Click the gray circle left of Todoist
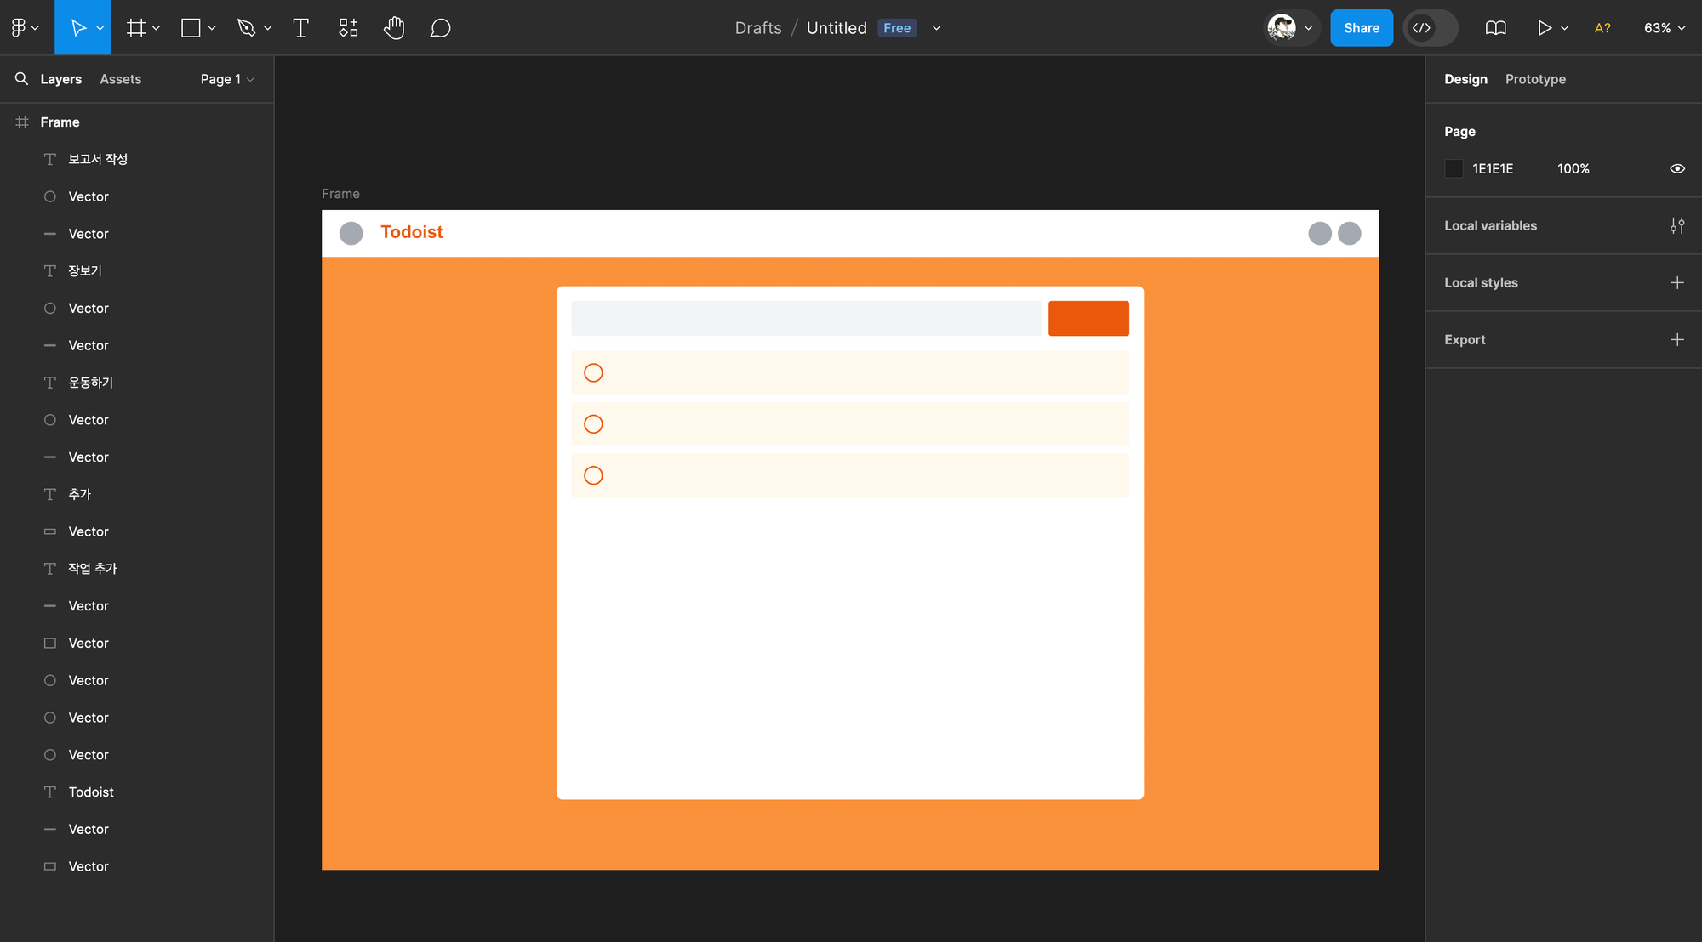Screen dimensions: 1702x942 click(x=351, y=233)
